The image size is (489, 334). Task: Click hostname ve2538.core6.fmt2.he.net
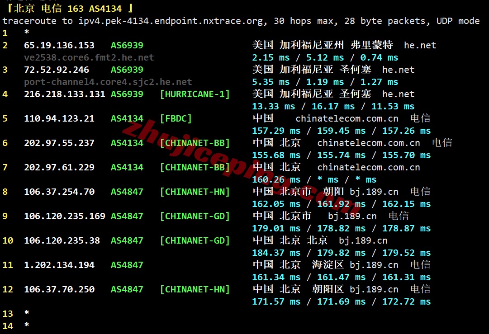pyautogui.click(x=89, y=58)
